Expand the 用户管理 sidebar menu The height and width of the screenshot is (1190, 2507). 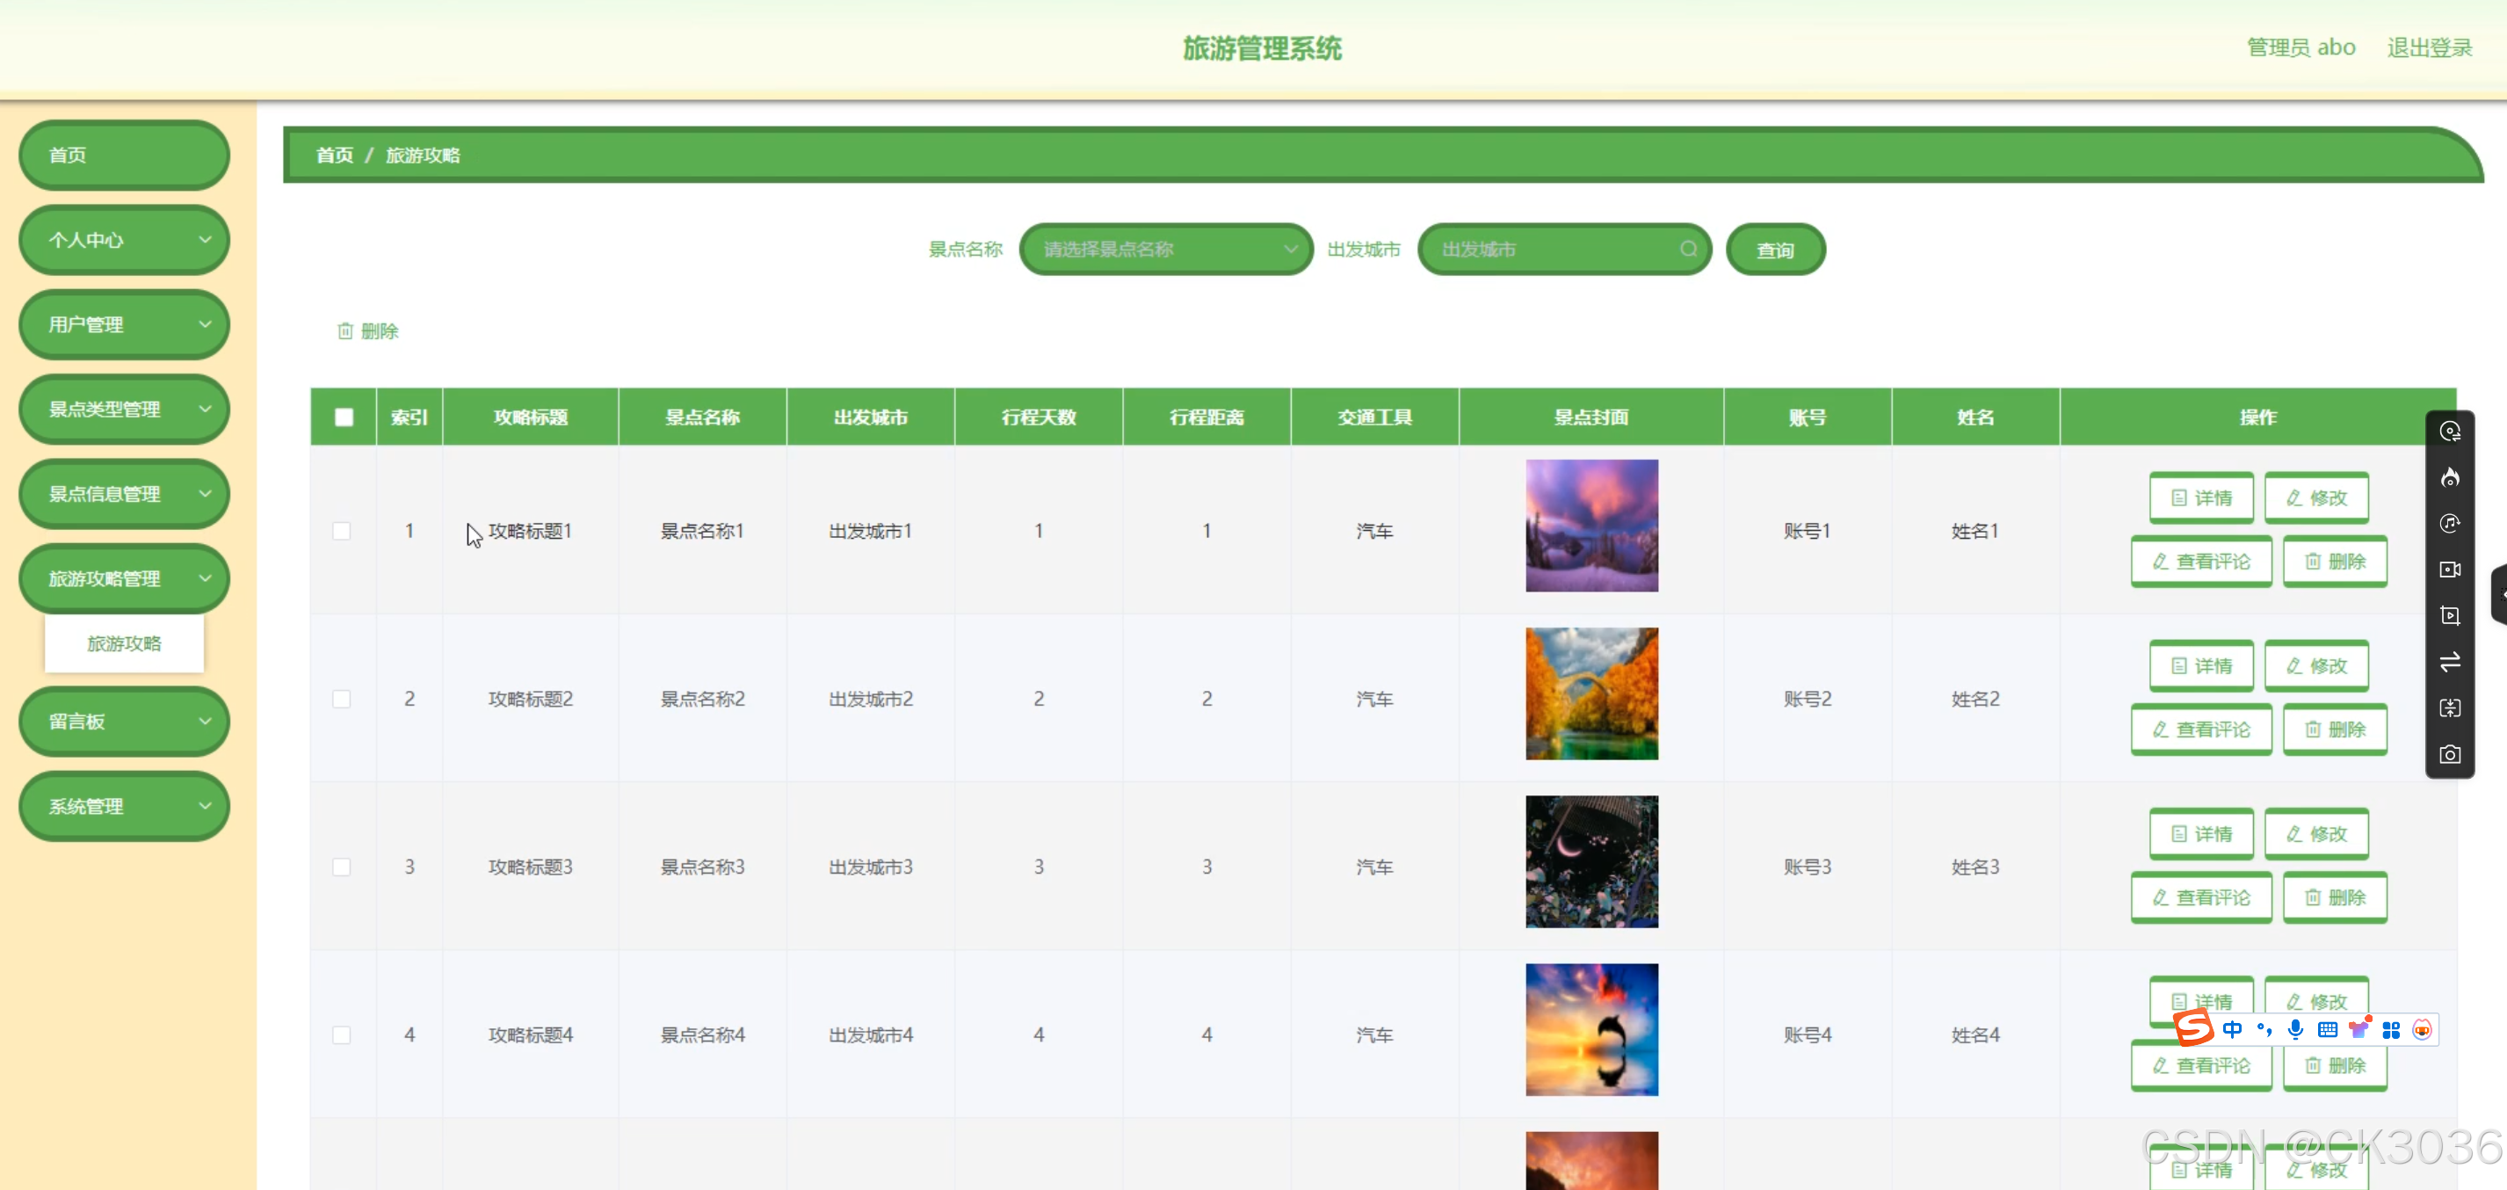click(x=125, y=324)
